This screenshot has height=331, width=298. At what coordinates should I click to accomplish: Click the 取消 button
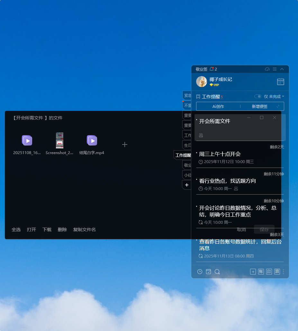[241, 230]
